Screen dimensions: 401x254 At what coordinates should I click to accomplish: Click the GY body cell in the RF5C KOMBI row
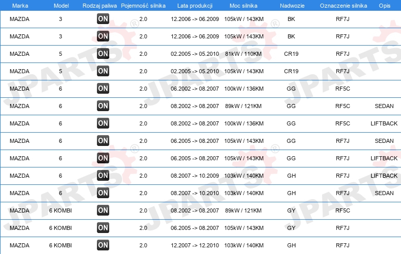point(291,210)
